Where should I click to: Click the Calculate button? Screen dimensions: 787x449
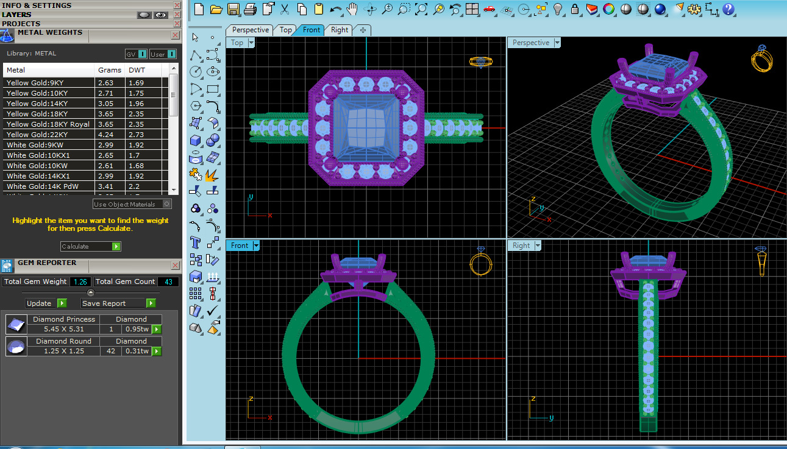[91, 247]
